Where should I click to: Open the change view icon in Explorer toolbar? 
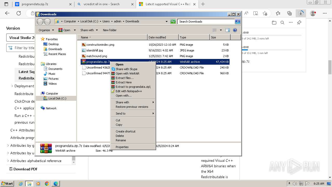(215, 30)
